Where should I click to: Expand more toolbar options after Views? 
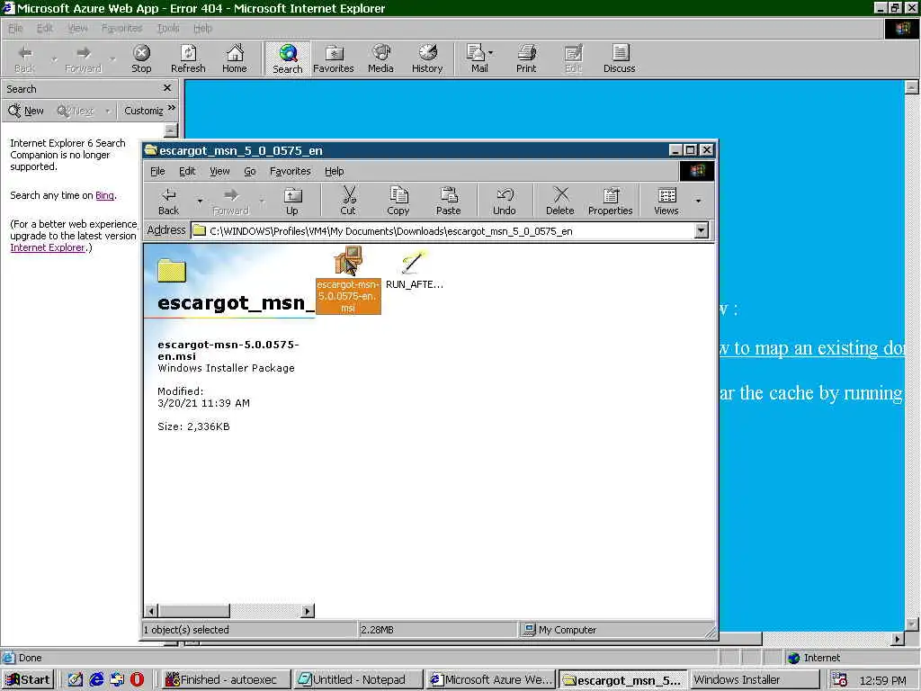698,201
